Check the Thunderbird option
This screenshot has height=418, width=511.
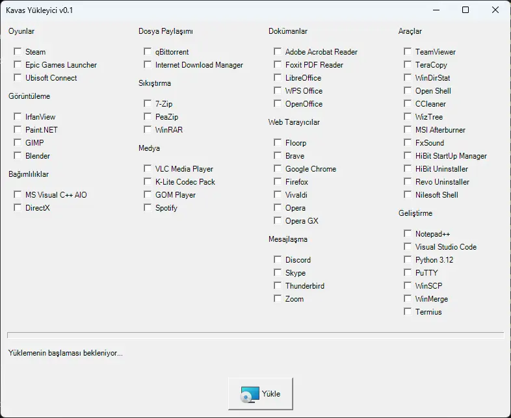coord(278,286)
